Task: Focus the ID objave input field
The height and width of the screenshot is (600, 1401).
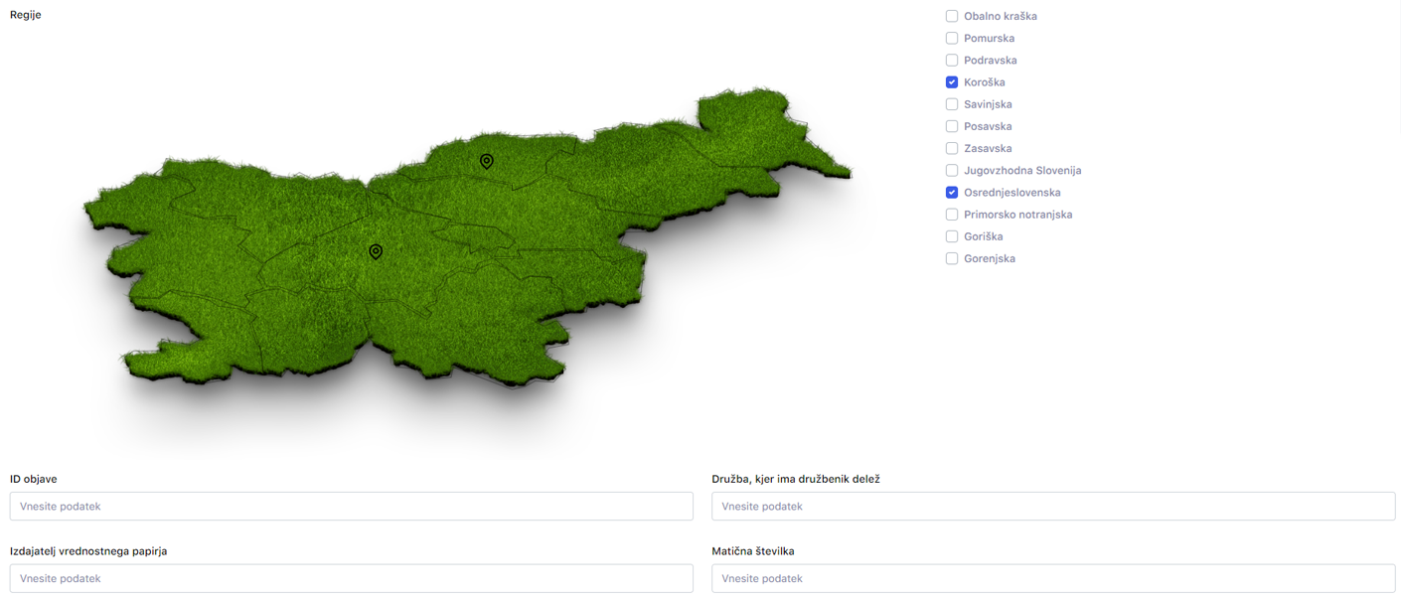Action: [x=351, y=506]
